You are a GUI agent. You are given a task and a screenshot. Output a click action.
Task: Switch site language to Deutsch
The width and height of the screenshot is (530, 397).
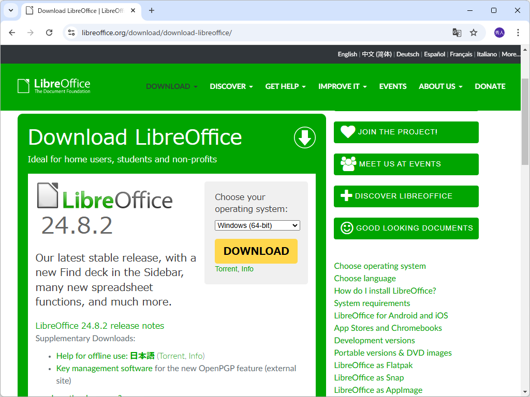(x=408, y=54)
